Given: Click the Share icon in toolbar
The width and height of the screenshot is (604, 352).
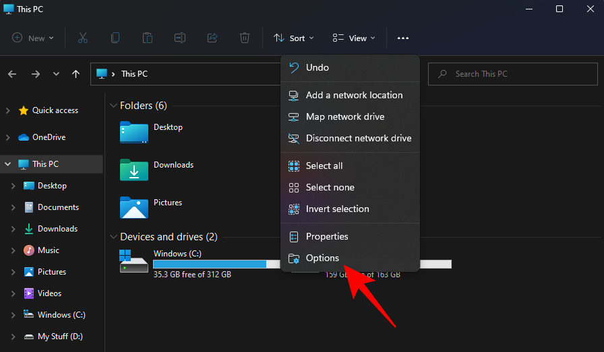Looking at the screenshot, I should coord(212,38).
